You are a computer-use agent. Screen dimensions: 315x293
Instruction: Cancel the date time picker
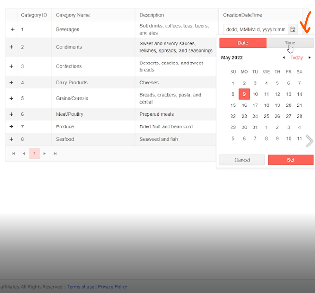pyautogui.click(x=242, y=160)
